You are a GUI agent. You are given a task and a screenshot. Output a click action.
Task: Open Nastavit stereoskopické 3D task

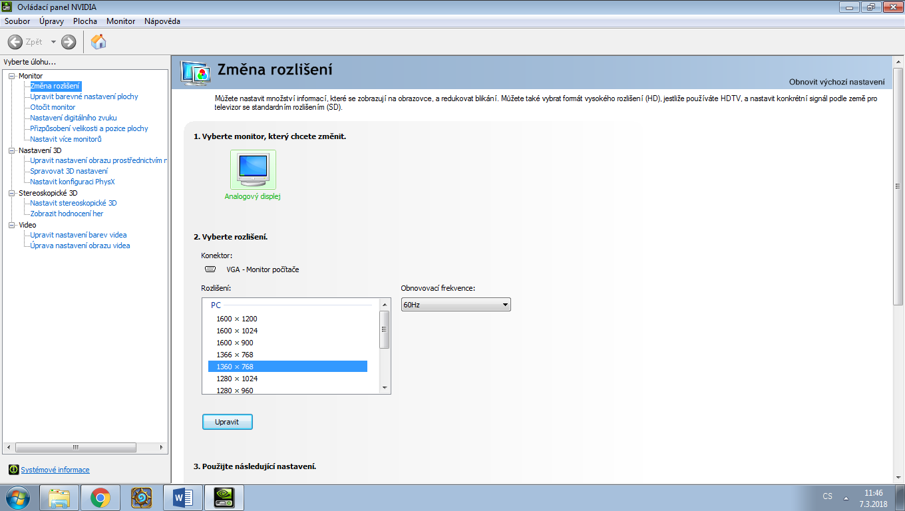click(x=73, y=203)
